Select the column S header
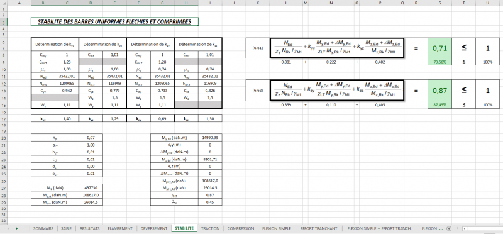 [439, 3]
